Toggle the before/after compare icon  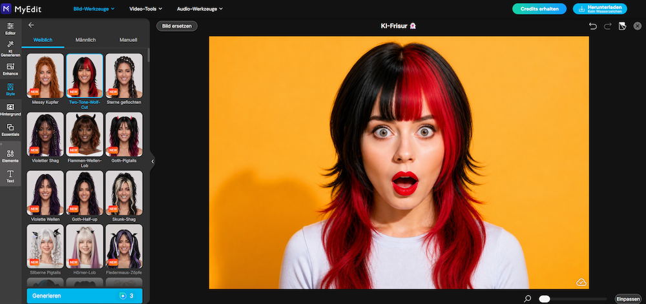click(623, 26)
